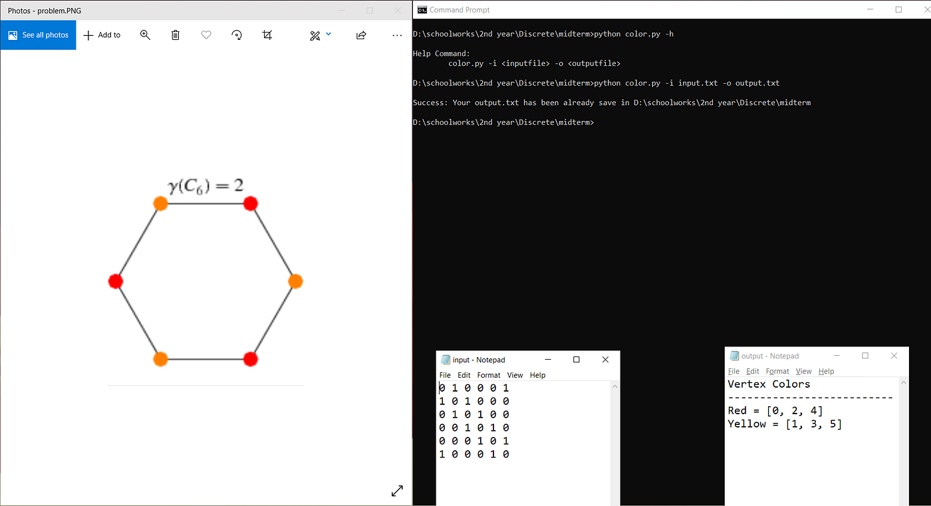Viewport: 931px width, 506px height.
Task: Toggle favorite with the heart icon
Action: pos(206,35)
